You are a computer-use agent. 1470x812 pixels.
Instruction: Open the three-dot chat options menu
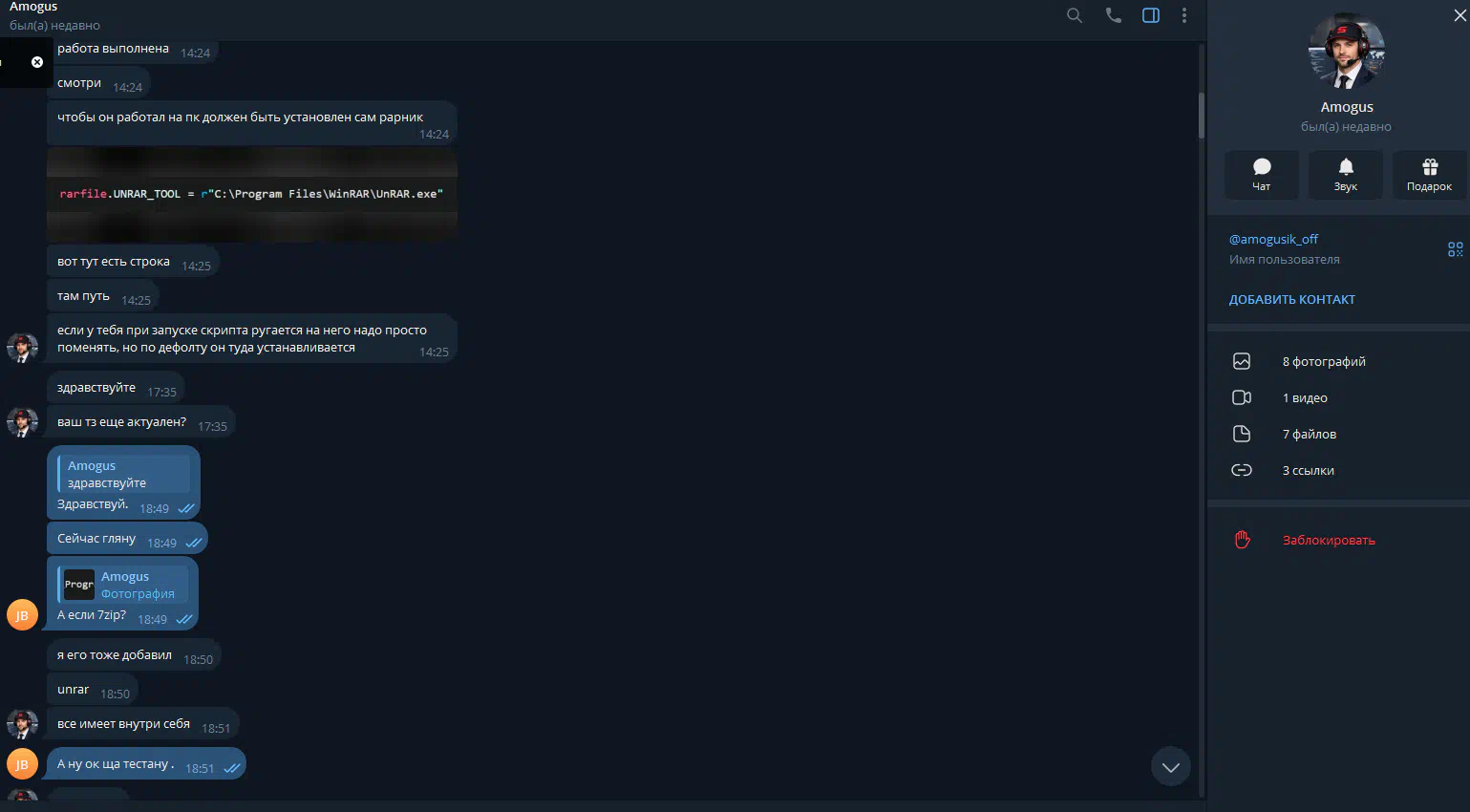coord(1184,15)
